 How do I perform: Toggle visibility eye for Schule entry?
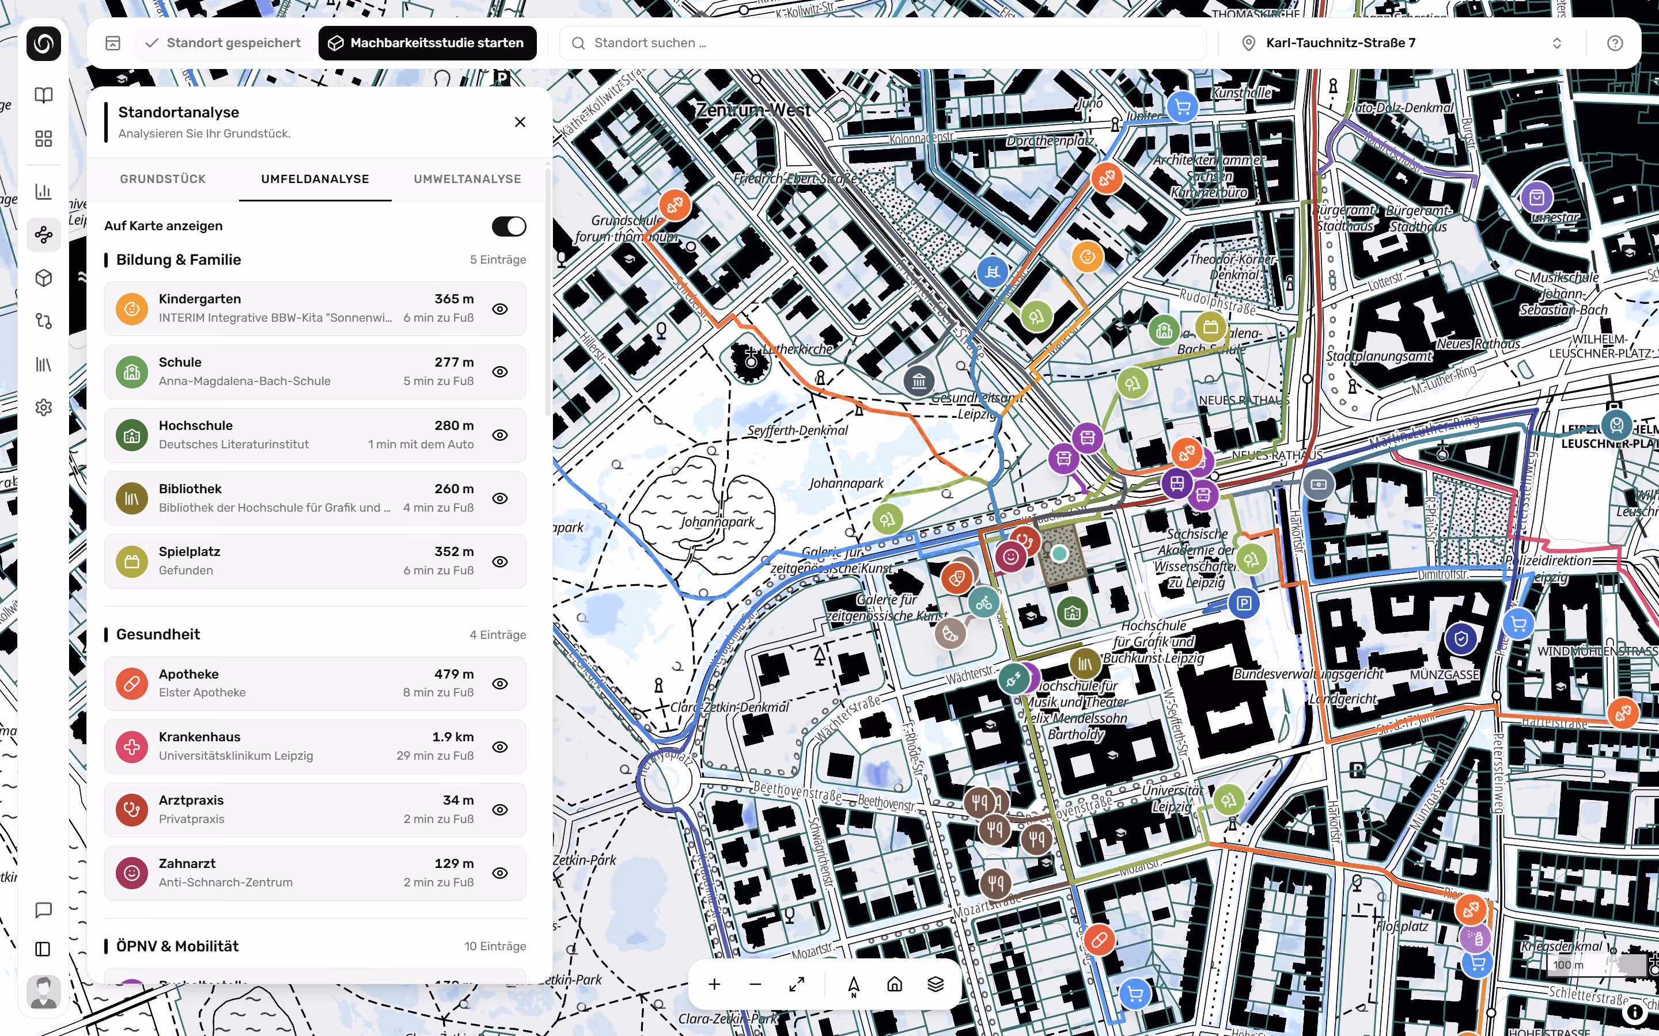[501, 372]
